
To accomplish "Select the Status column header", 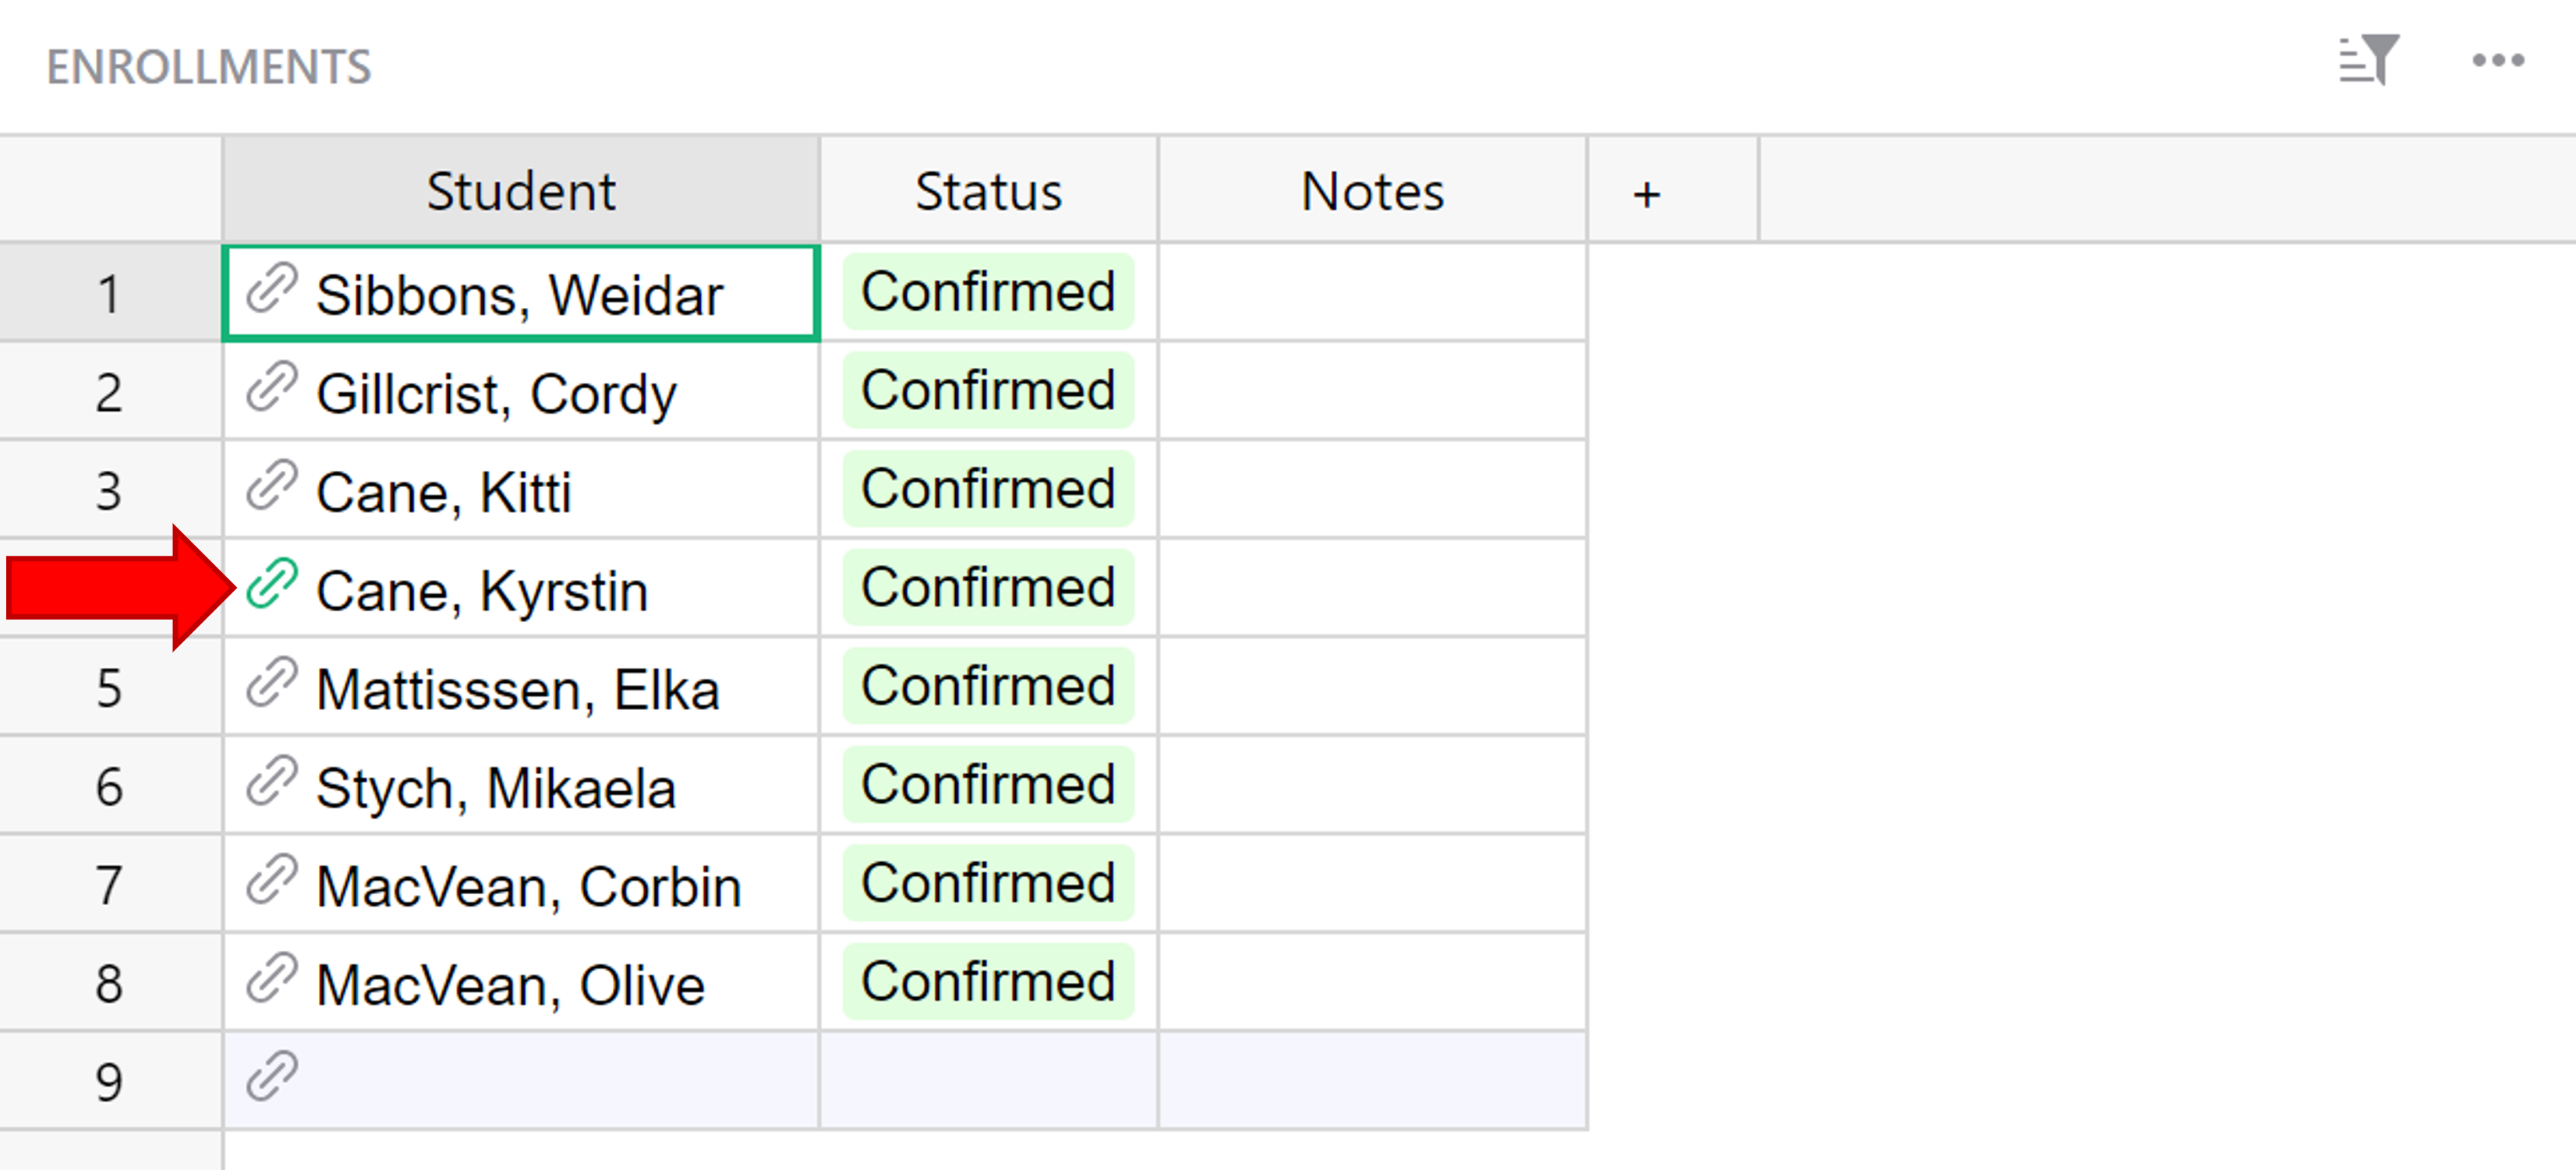I will click(988, 190).
